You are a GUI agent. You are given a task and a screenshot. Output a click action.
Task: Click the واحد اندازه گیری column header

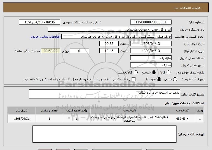tap(77, 111)
